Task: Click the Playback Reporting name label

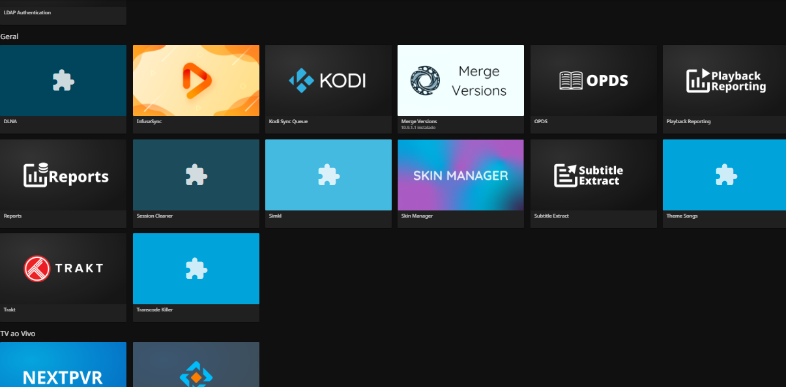Action: pyautogui.click(x=688, y=122)
